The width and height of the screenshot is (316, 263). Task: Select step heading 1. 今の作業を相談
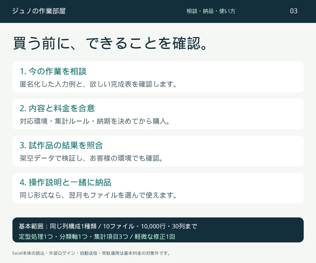(x=53, y=71)
